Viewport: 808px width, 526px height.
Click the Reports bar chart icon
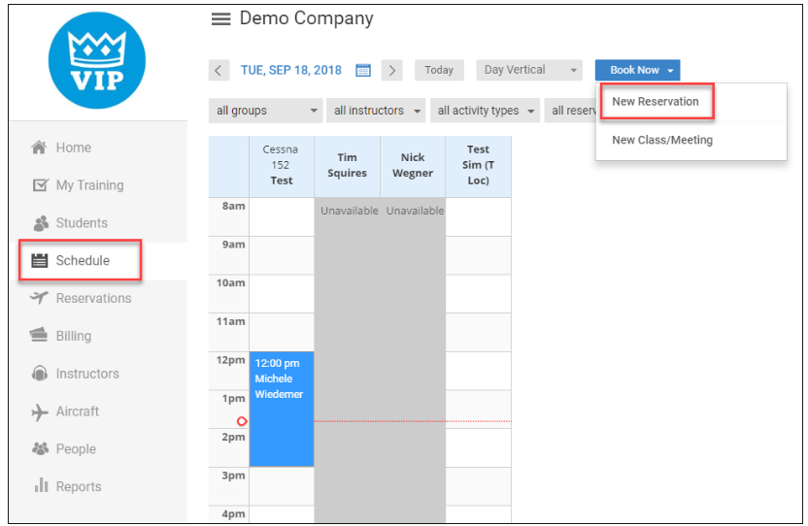coord(41,486)
